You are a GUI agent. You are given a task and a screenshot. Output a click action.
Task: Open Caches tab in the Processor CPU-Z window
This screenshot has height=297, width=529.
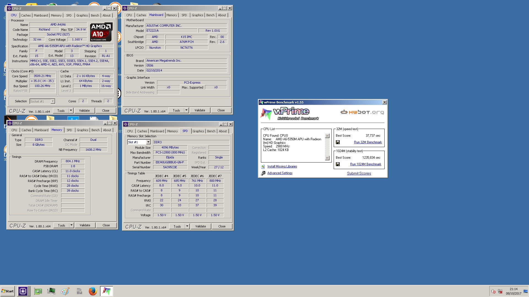26,15
